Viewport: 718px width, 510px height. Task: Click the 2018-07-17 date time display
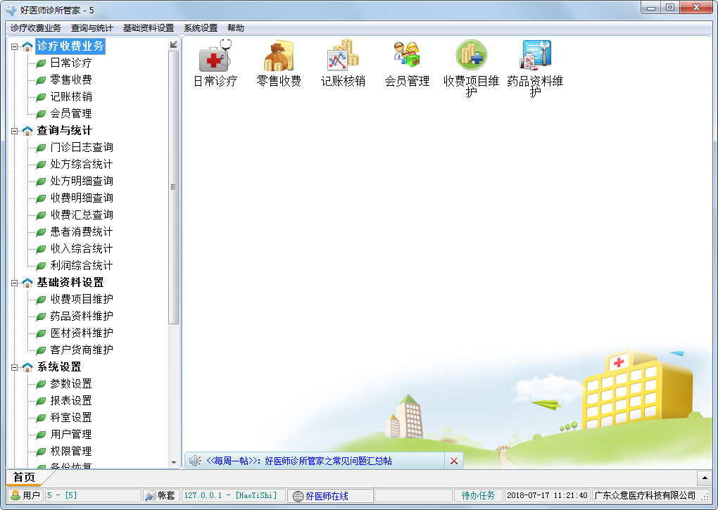(547, 495)
